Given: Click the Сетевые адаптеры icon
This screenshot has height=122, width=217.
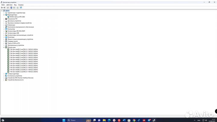Looking at the screenshot, I should 6,74.
